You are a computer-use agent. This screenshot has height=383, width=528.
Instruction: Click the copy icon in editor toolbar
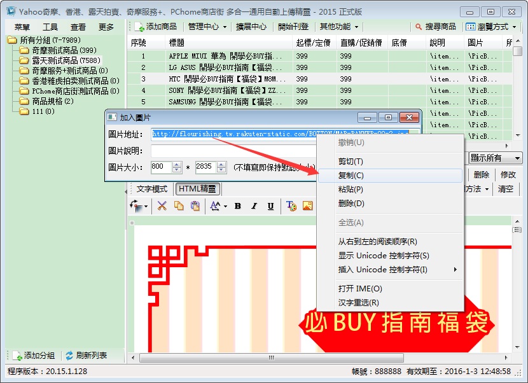click(x=179, y=206)
